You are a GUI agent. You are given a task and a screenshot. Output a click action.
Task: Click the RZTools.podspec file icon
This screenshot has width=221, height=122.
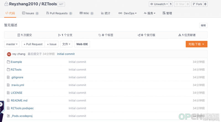[8, 108]
